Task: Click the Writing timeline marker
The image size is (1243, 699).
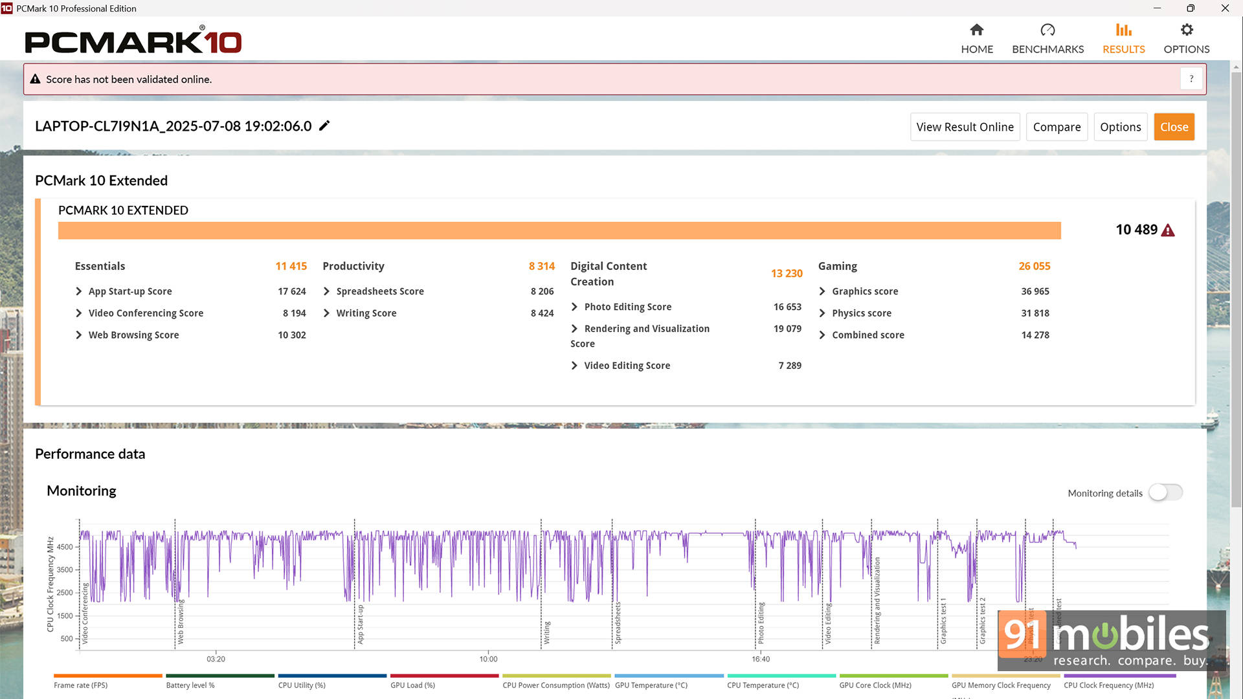Action: 546,632
